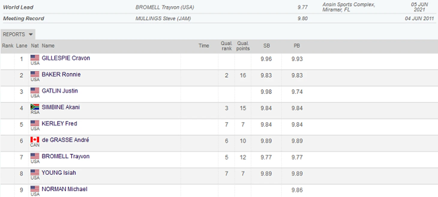
Task: Click the USA flag beside Gillespie Cravon
Action: 35,58
